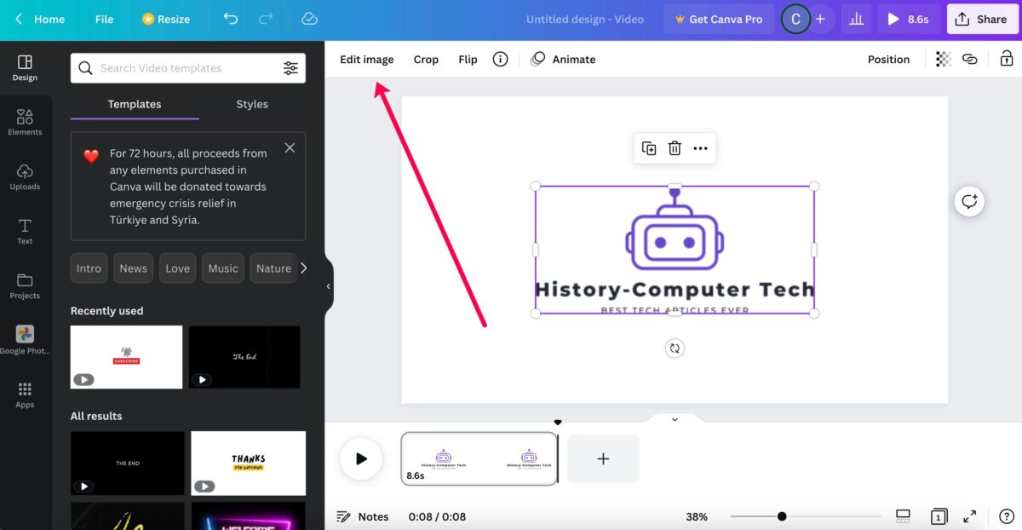
Task: Open the Position panel
Action: point(888,59)
